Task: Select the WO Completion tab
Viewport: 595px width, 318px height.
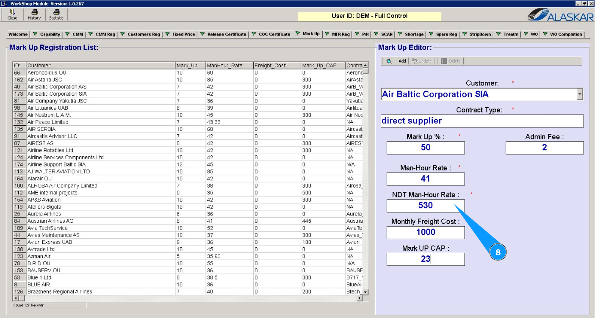Action: coord(563,34)
